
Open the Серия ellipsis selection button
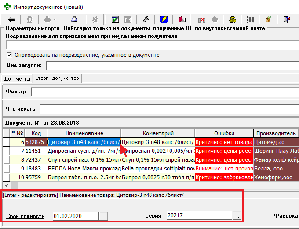(237, 216)
